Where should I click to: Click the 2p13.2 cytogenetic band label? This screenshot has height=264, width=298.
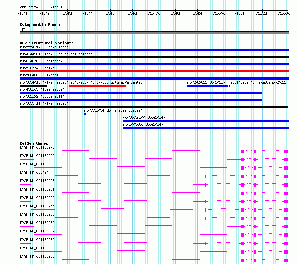coord(26,29)
